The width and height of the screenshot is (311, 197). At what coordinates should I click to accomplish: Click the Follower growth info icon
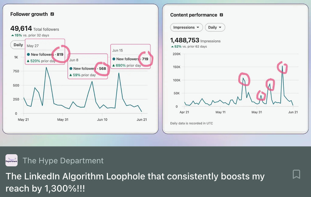coord(52,14)
